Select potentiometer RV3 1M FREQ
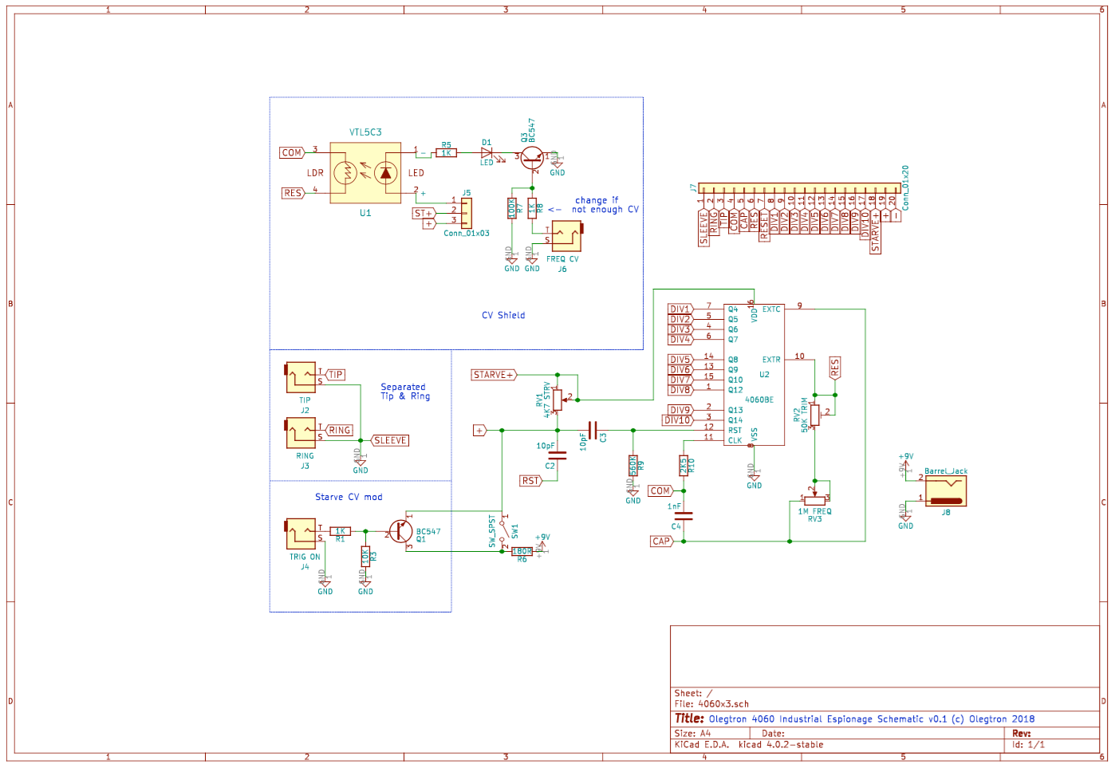Image resolution: width=1115 pixels, height=768 pixels. coord(814,500)
